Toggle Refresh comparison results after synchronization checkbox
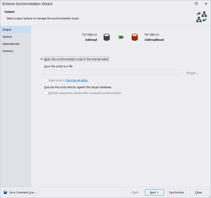 pyautogui.click(x=46, y=93)
